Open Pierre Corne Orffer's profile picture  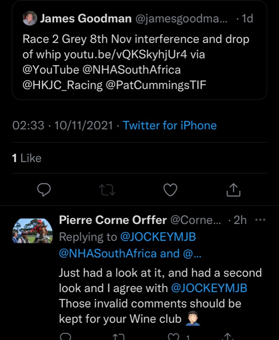32,231
